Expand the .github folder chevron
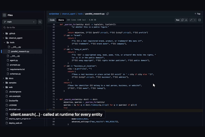This screenshot has width=205, height=137. tap(3, 33)
